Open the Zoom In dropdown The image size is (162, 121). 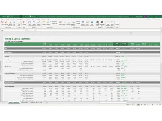[54, 22]
